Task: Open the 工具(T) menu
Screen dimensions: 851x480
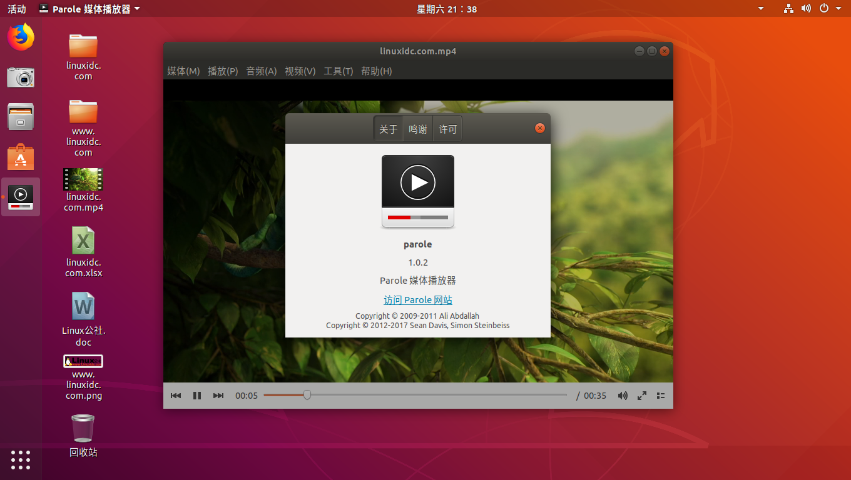Action: [x=339, y=71]
